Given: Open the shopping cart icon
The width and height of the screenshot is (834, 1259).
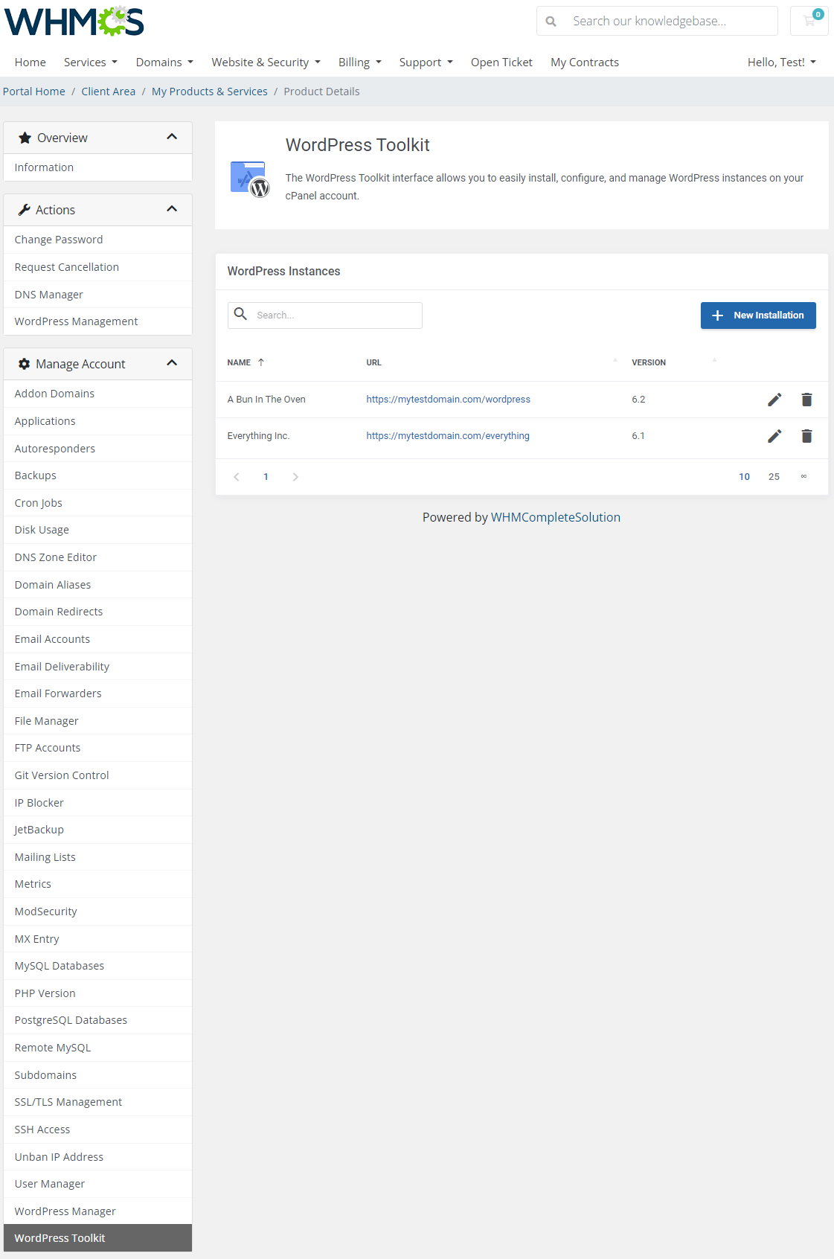Looking at the screenshot, I should [809, 21].
